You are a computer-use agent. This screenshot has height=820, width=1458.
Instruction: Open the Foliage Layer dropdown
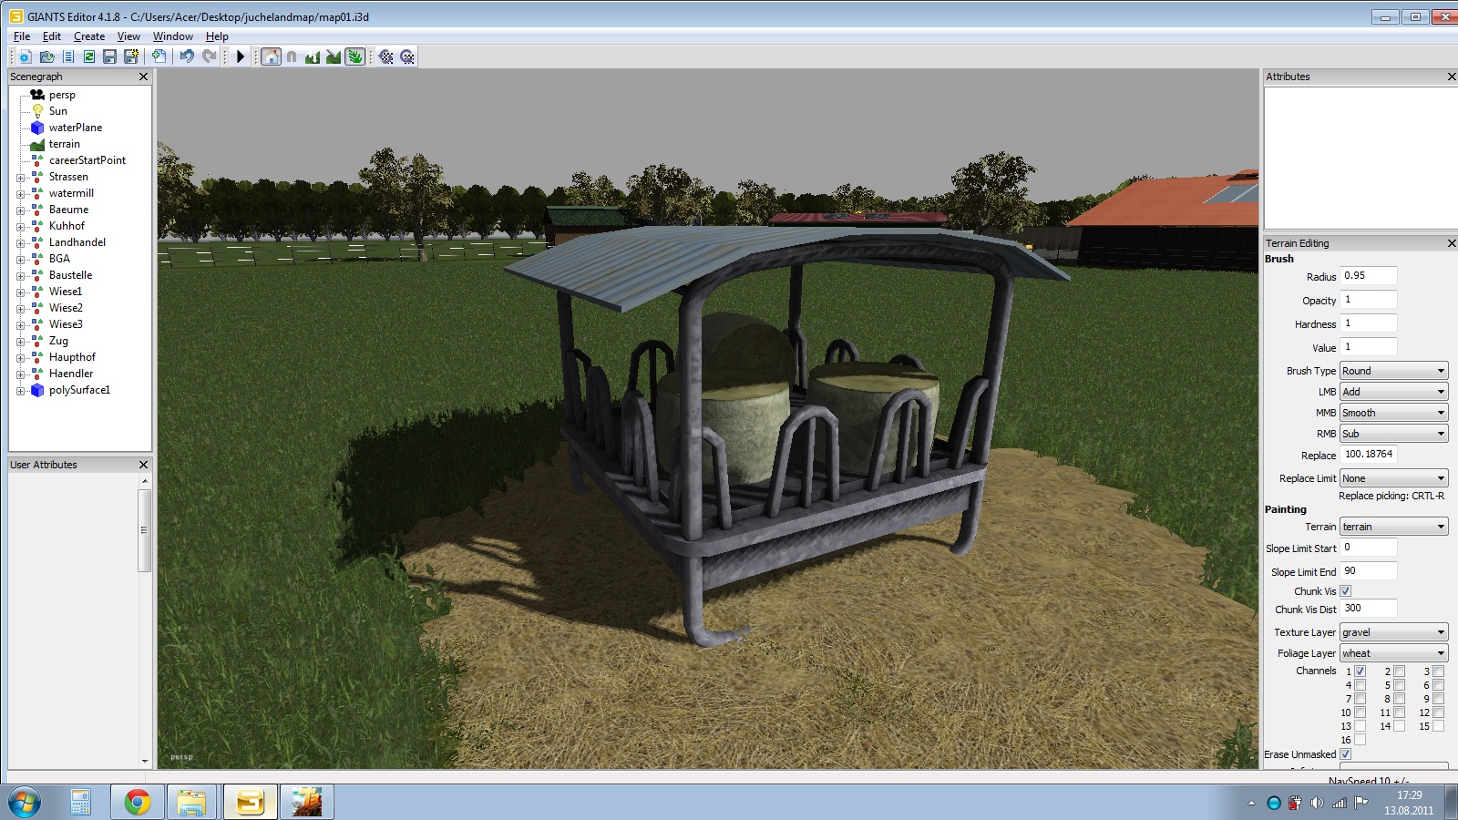point(1393,653)
